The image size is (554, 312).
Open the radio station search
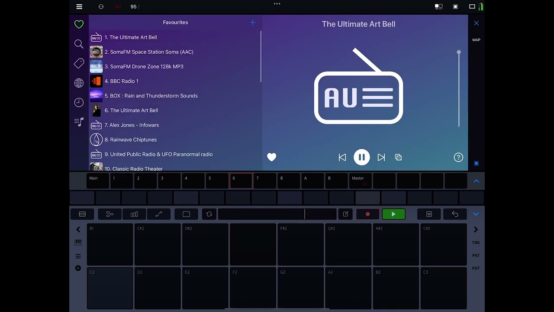79,44
